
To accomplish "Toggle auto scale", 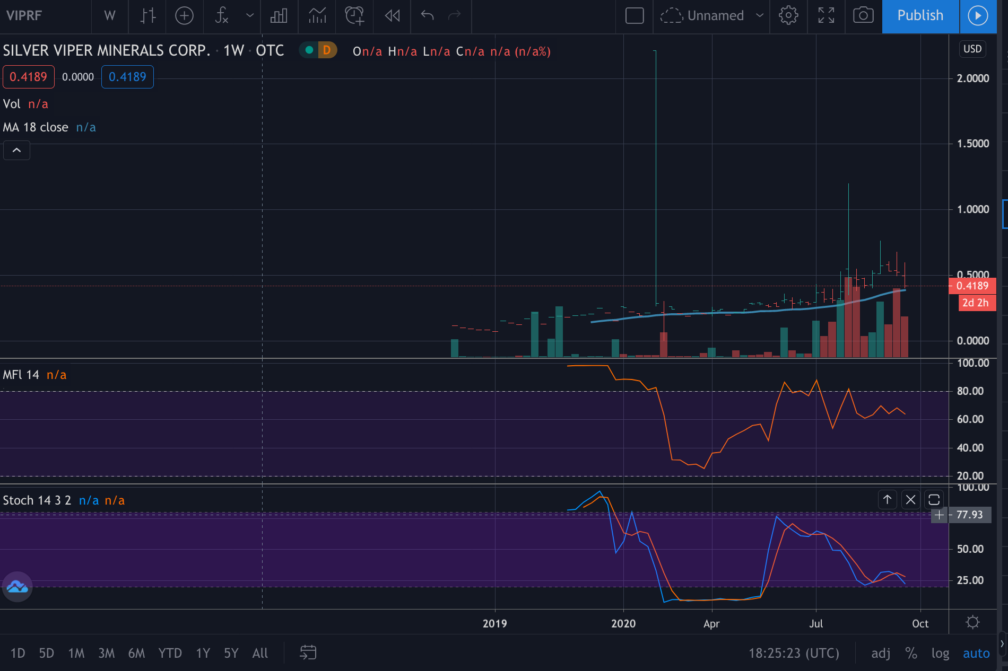I will 976,653.
